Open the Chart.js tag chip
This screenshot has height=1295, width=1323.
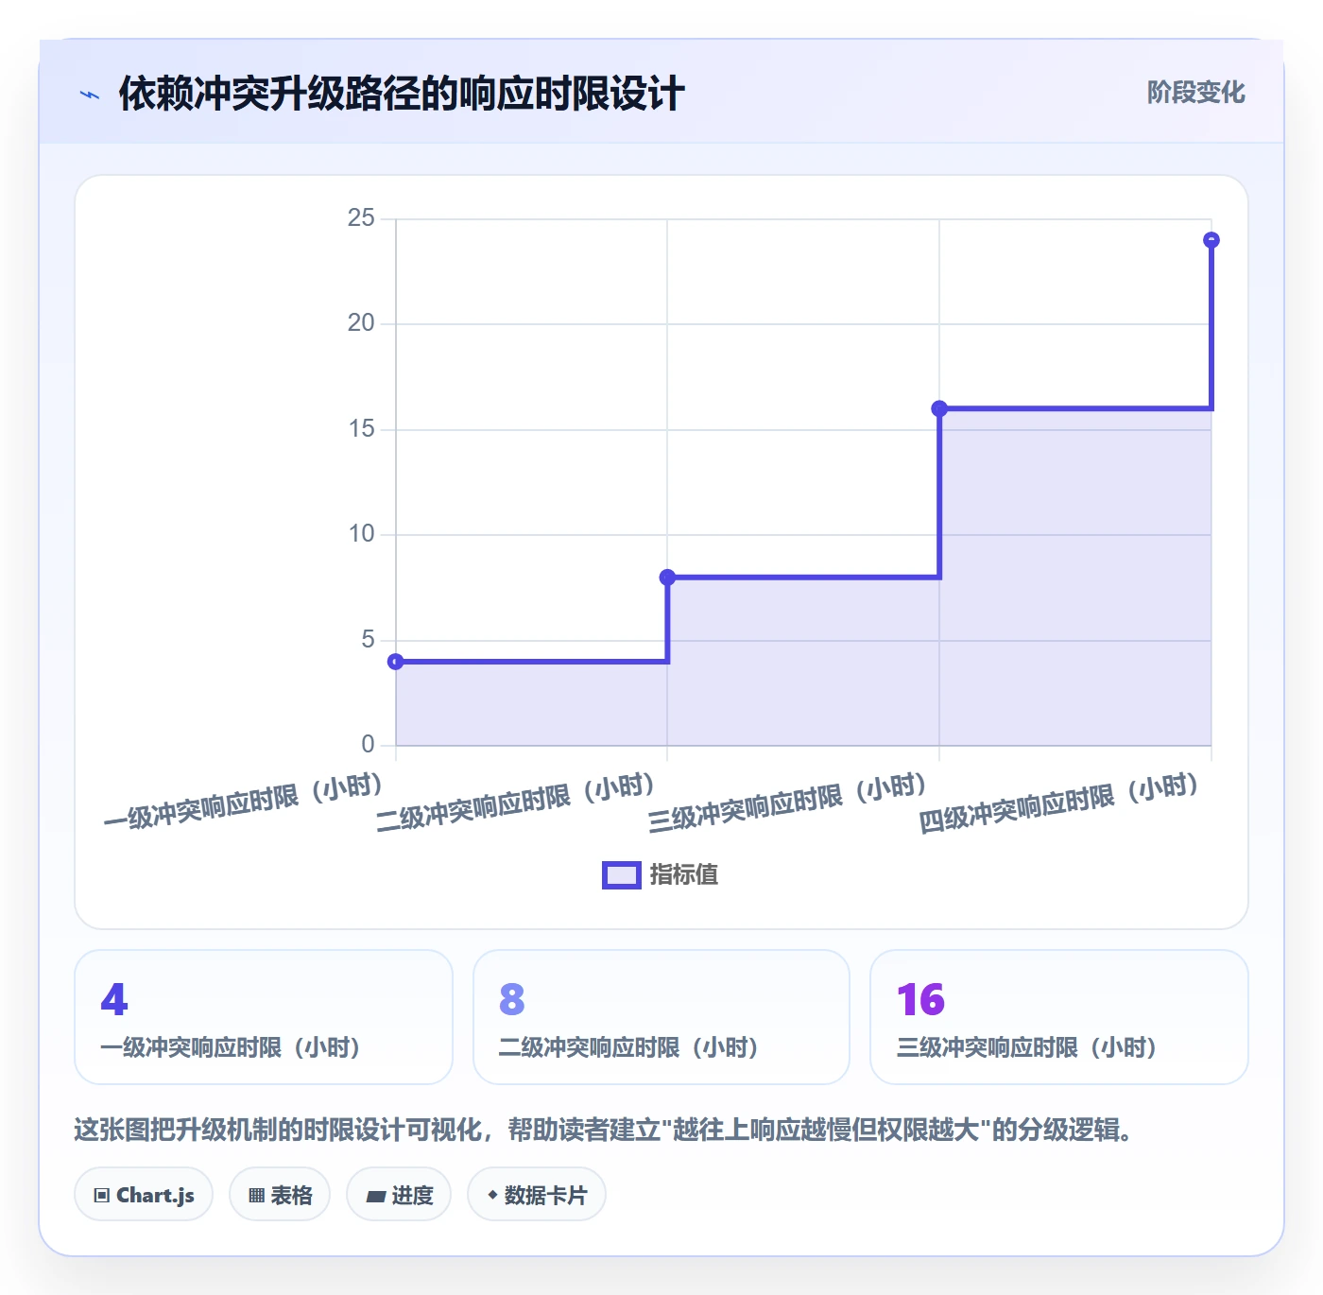click(144, 1195)
